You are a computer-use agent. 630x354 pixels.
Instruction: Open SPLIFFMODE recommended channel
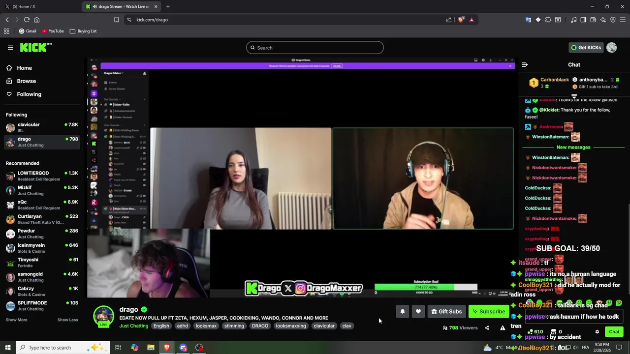(x=42, y=306)
